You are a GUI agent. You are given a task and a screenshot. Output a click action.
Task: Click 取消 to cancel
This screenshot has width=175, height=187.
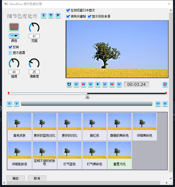[x=37, y=178]
